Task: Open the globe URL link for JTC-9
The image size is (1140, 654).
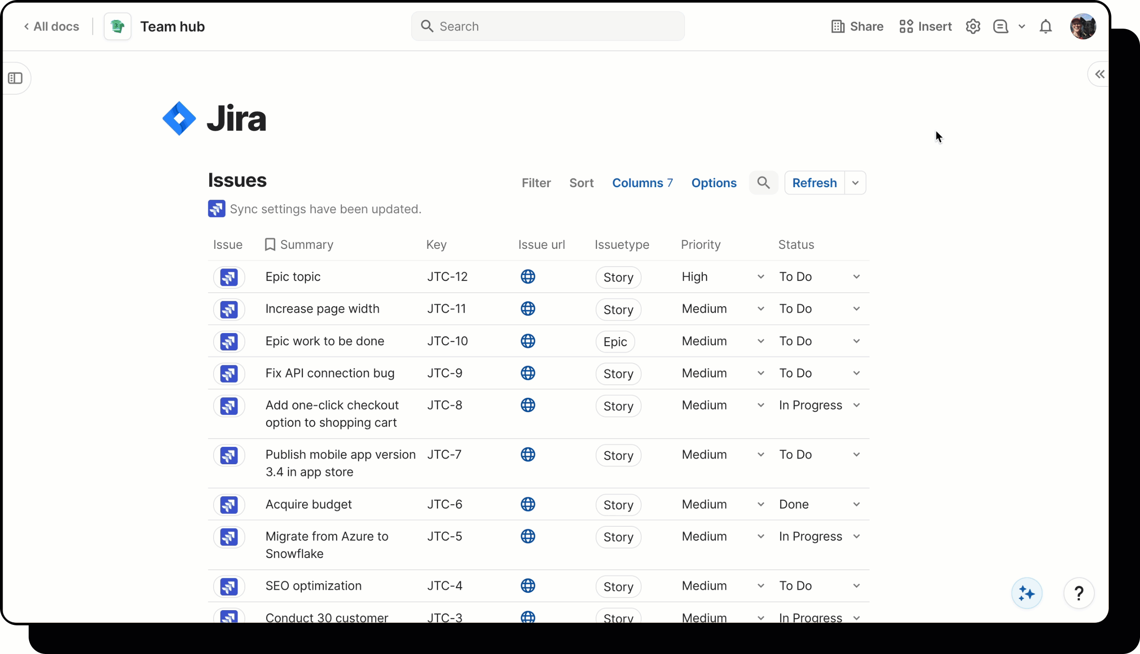Action: click(x=527, y=373)
